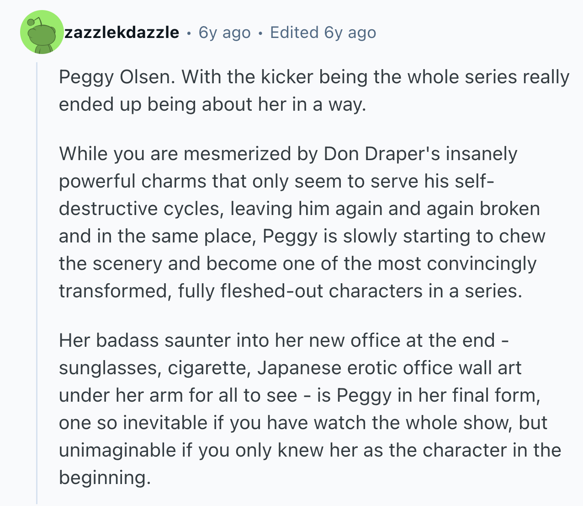The height and width of the screenshot is (506, 583).
Task: Click the "Edited 6y ago" label
Action: pyautogui.click(x=323, y=32)
